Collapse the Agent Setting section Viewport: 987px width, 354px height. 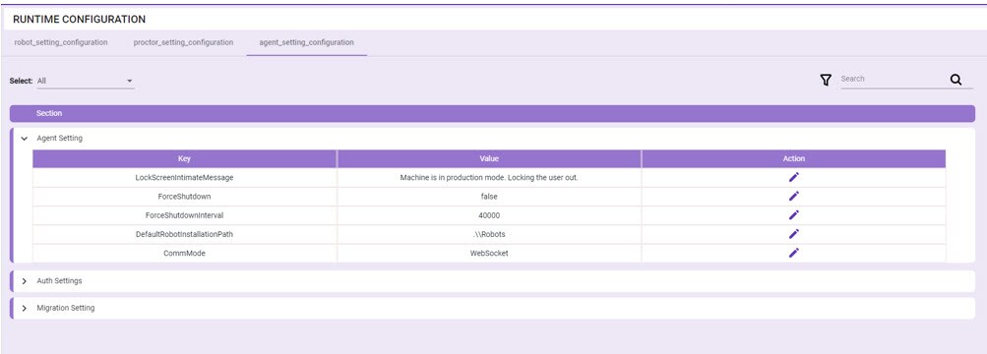tap(24, 139)
